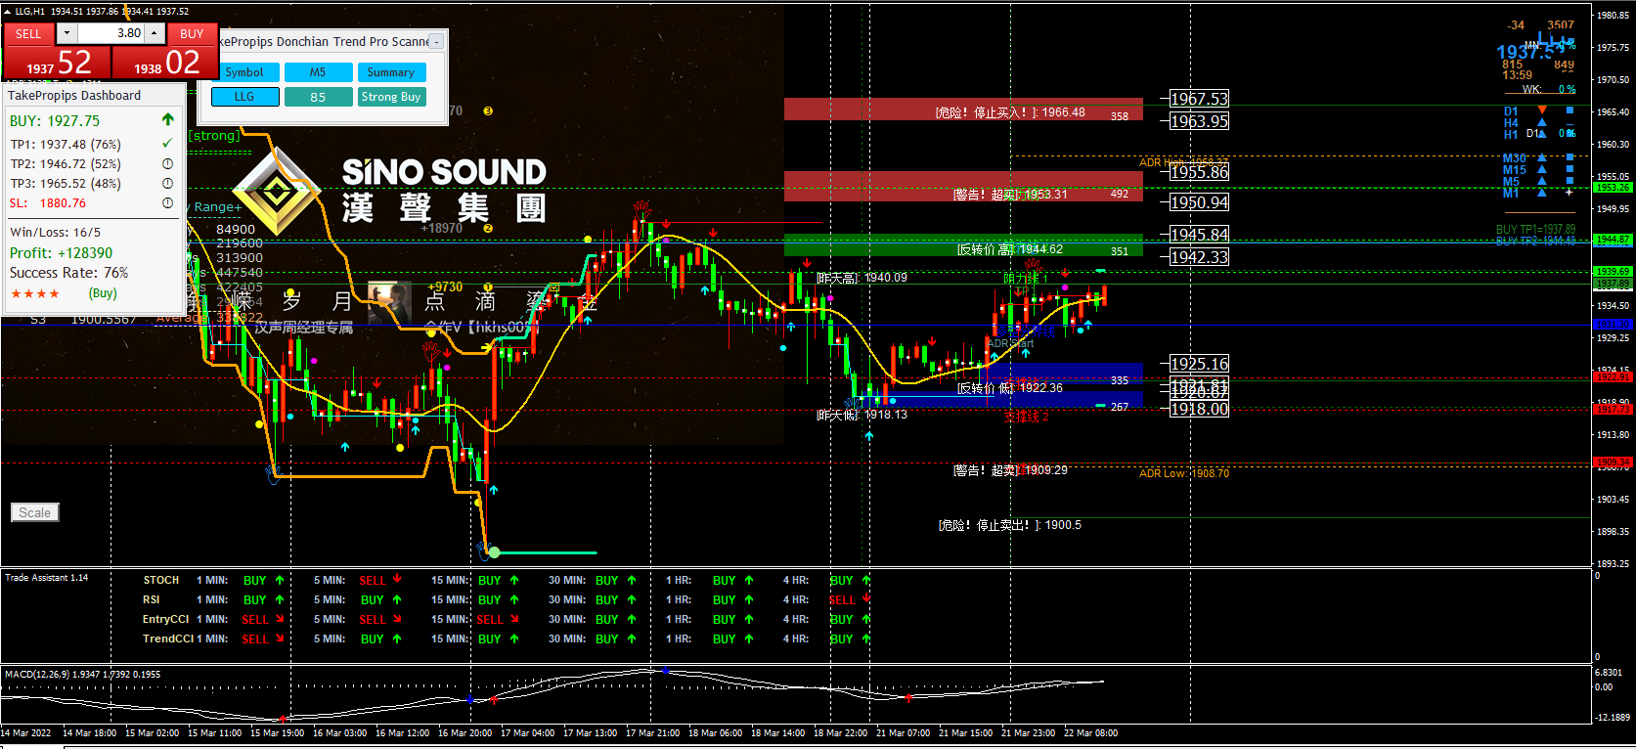Click the STOCH 1 HR green arrow
Screen dimensions: 1636x749
749,580
